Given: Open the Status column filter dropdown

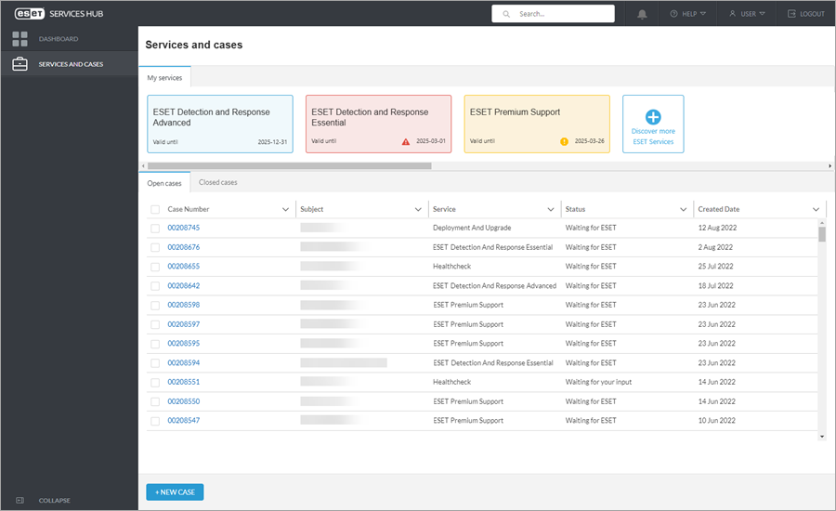Looking at the screenshot, I should tap(684, 209).
